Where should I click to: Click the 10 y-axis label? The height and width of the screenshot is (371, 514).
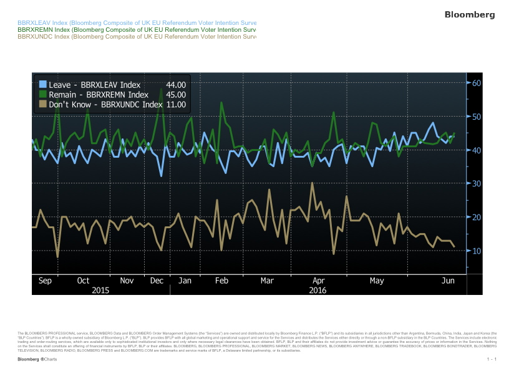tap(477, 251)
